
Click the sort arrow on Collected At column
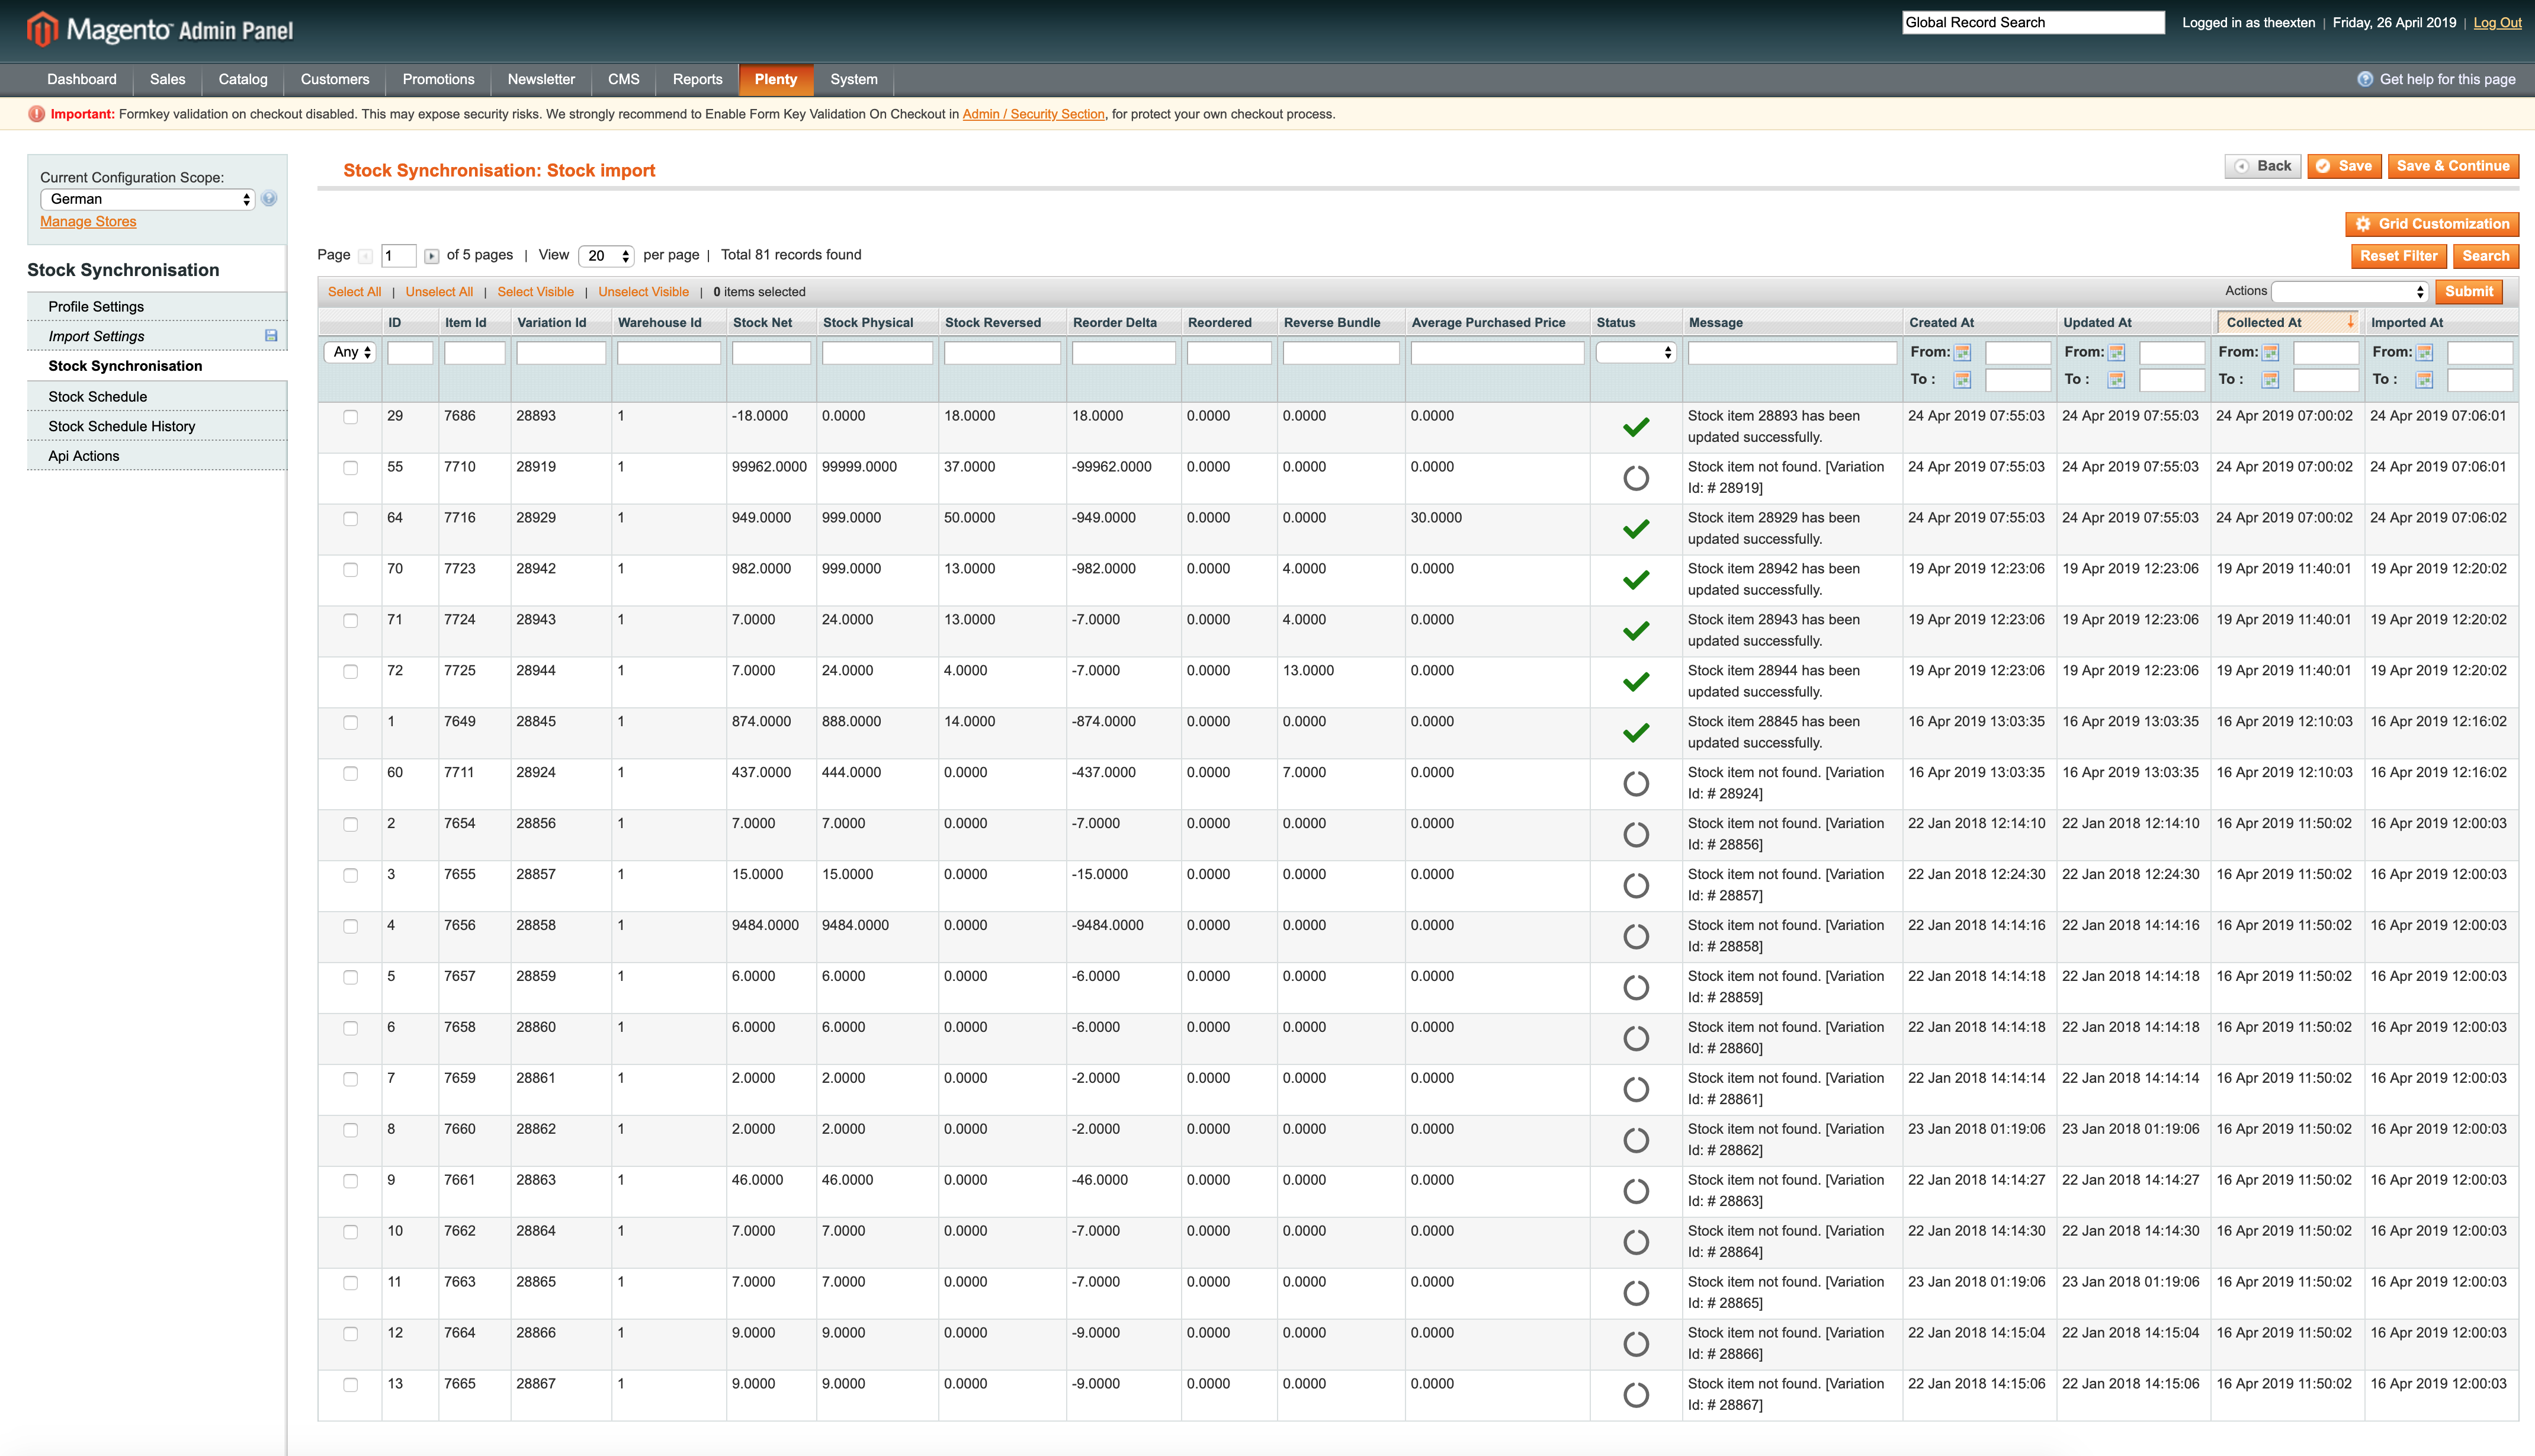(2350, 322)
